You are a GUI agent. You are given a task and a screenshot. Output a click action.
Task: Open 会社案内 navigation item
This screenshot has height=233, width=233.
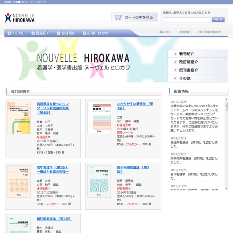[x=66, y=33]
